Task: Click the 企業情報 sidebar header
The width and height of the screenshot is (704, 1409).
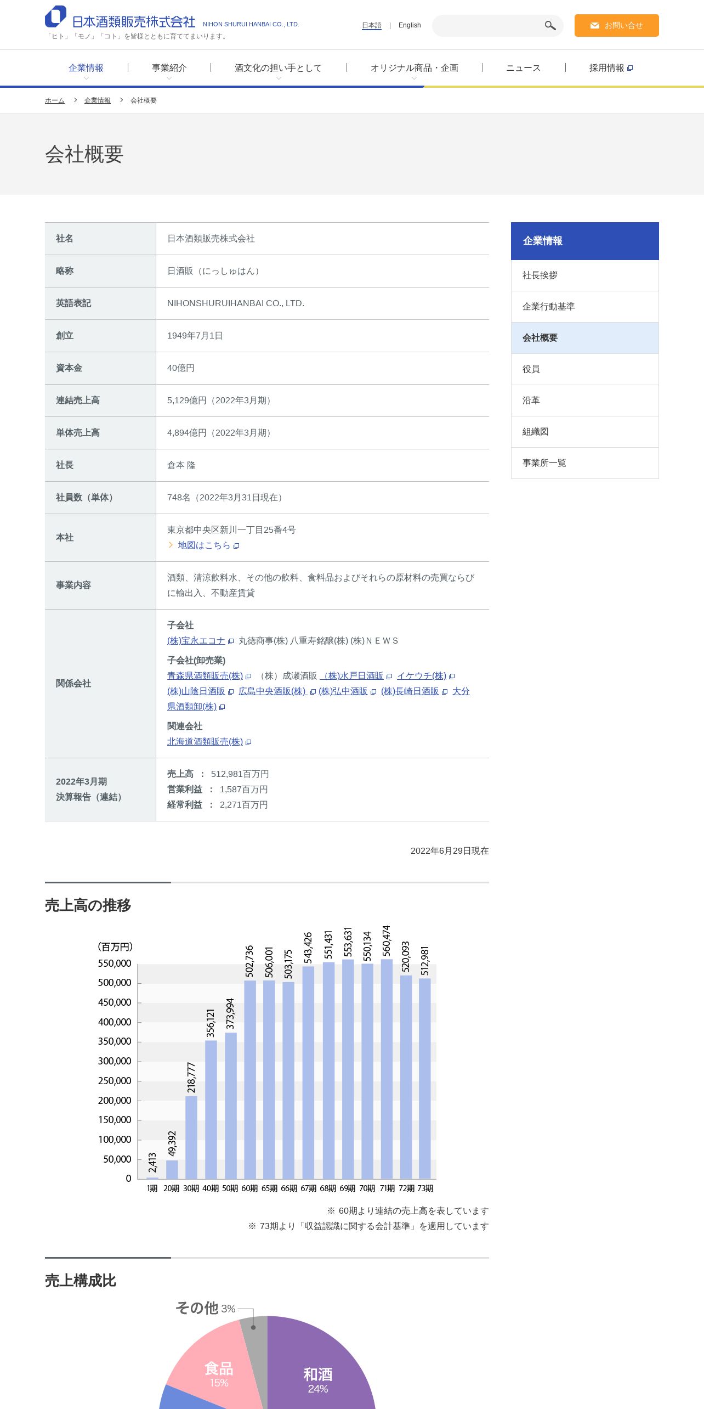Action: point(585,241)
